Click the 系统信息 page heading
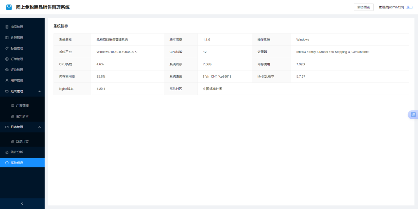This screenshot has height=209, width=418. [x=61, y=26]
